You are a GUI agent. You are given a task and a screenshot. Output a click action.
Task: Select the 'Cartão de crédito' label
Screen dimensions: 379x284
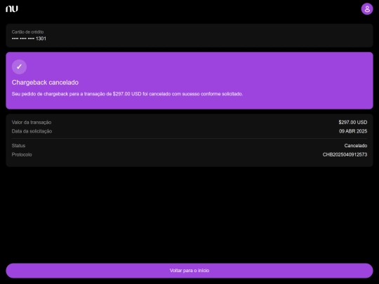(x=27, y=32)
